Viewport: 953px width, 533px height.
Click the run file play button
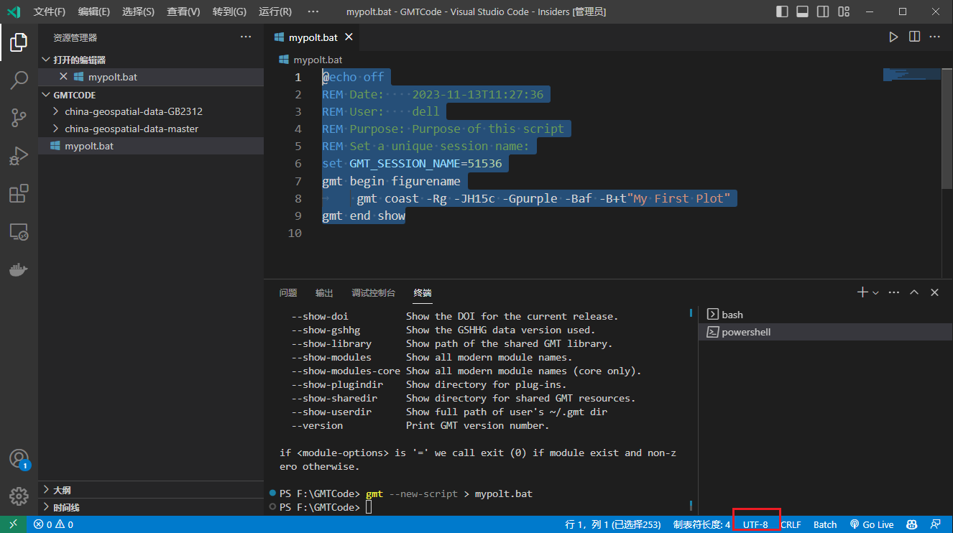coord(893,37)
